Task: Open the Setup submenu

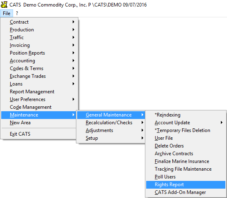Action: tap(111, 138)
